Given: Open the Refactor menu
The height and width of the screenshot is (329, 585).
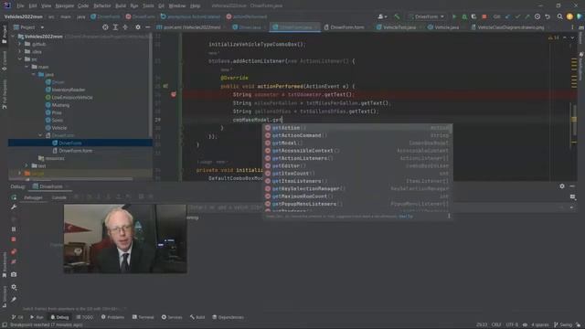Looking at the screenshot, I should pos(101,5).
